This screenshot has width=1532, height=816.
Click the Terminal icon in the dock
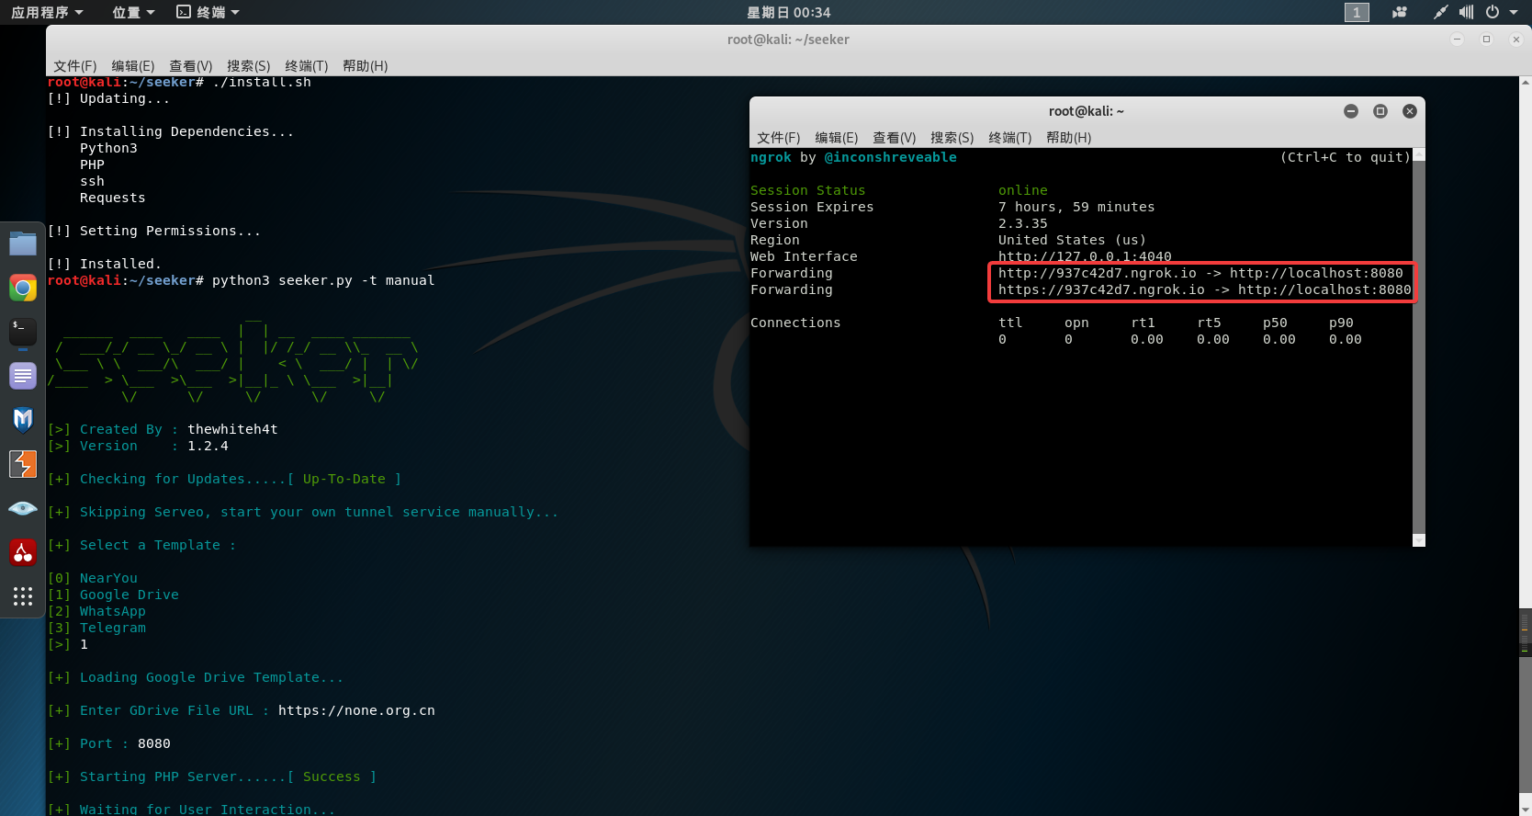23,332
